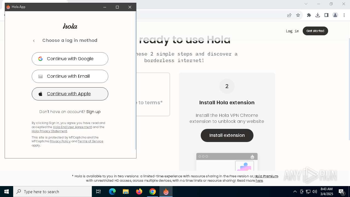Launch Microsoft Edge from taskbar

tap(112, 192)
